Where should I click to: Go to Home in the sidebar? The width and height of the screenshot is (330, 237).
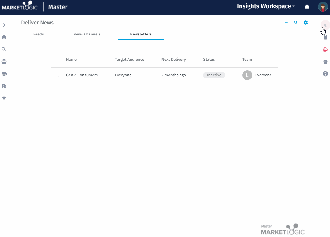coord(4,37)
